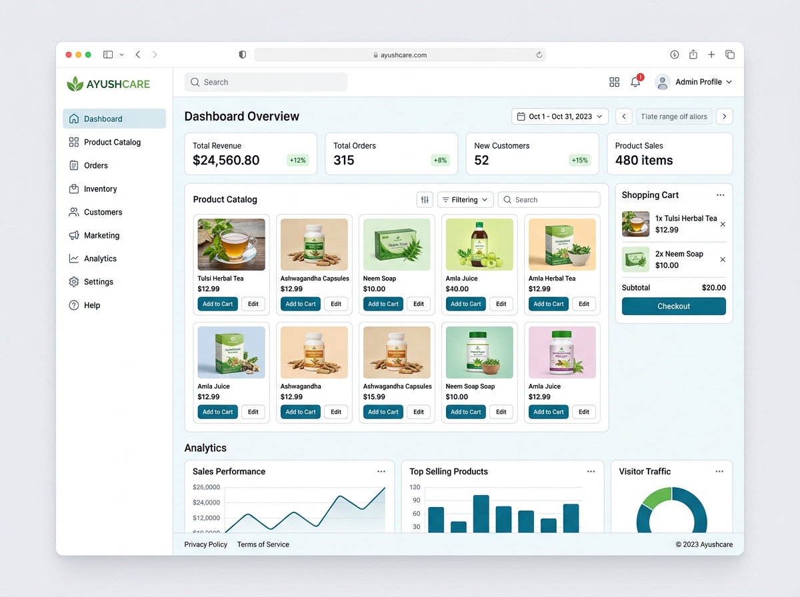800x597 pixels.
Task: Click the cart Subtotal $20.00 amount
Action: point(714,288)
